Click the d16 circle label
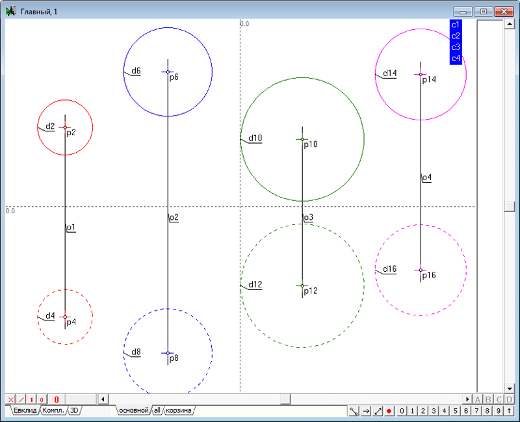Image resolution: width=520 pixels, height=422 pixels. (389, 269)
